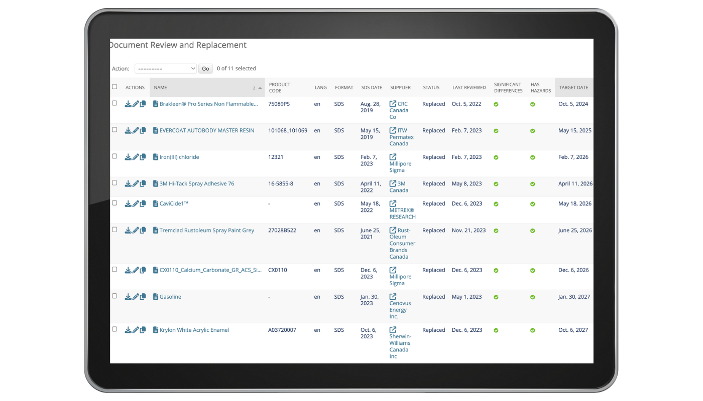
Task: Open Sherwin-Williams Canada Inc external link icon
Action: (x=393, y=330)
